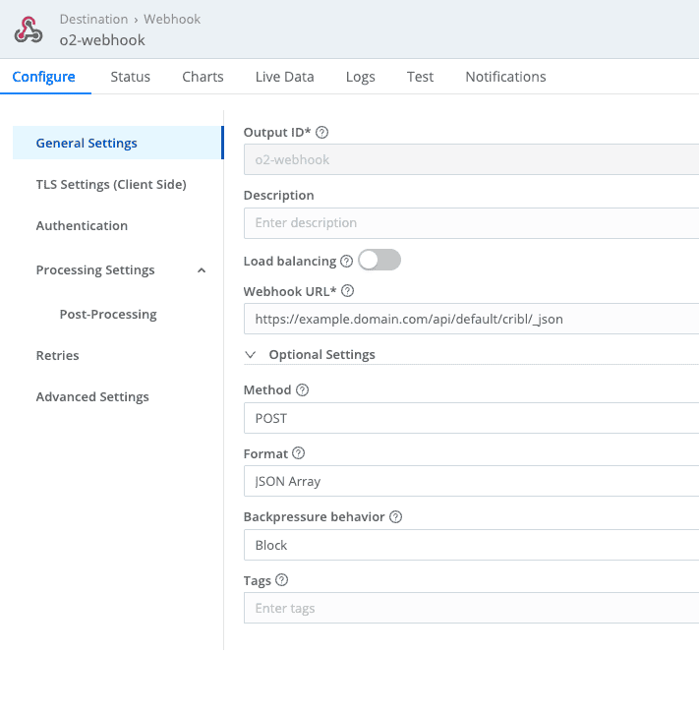Viewport: 699px width, 714px height.
Task: Switch to the Charts tab
Action: coord(203,77)
